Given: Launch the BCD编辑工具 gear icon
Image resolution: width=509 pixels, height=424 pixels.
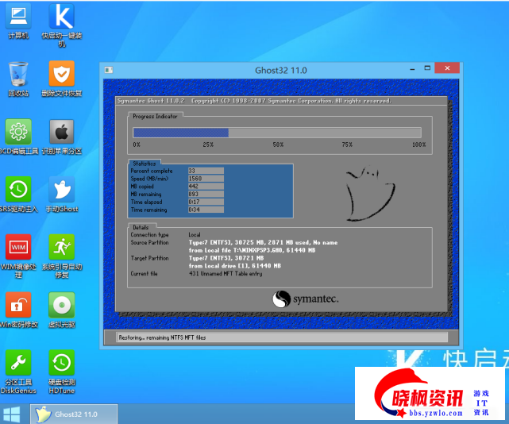Looking at the screenshot, I should pyautogui.click(x=18, y=132).
